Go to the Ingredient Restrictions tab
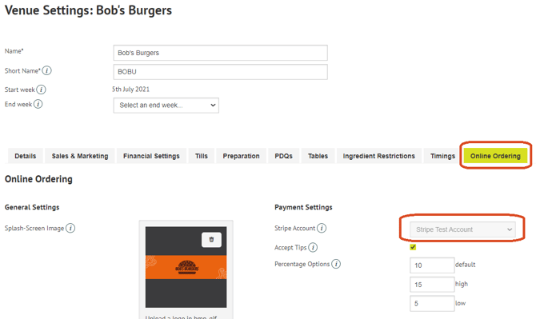 coord(378,156)
